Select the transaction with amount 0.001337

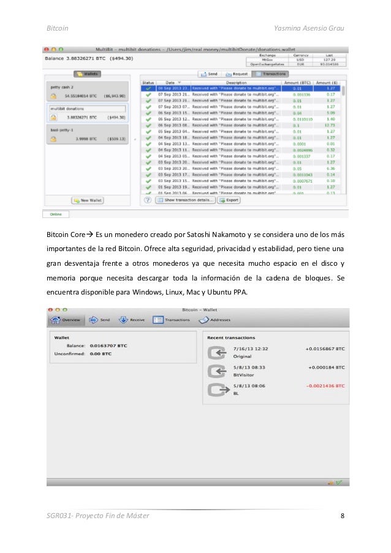coord(240,156)
